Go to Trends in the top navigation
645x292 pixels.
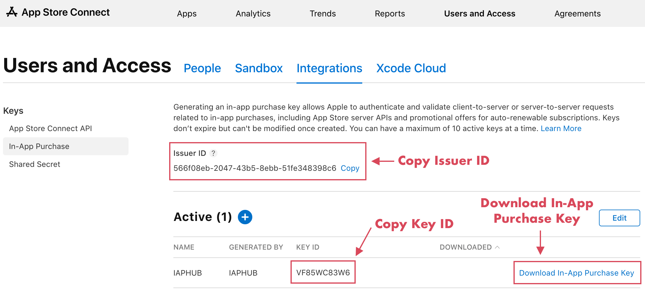323,14
